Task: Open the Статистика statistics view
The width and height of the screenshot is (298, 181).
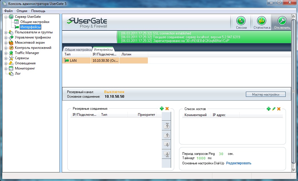Action: 262,22
